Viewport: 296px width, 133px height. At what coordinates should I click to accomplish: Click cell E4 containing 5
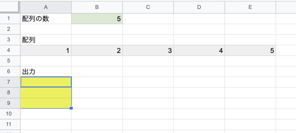(250, 50)
